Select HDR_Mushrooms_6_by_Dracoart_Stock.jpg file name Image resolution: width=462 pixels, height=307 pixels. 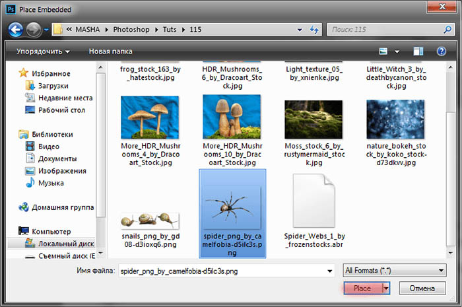point(232,77)
